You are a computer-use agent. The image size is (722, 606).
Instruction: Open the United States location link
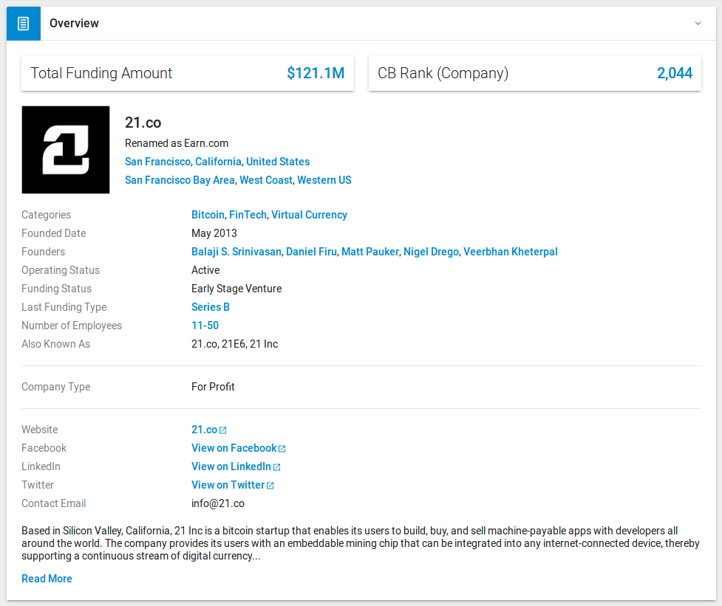click(x=278, y=162)
